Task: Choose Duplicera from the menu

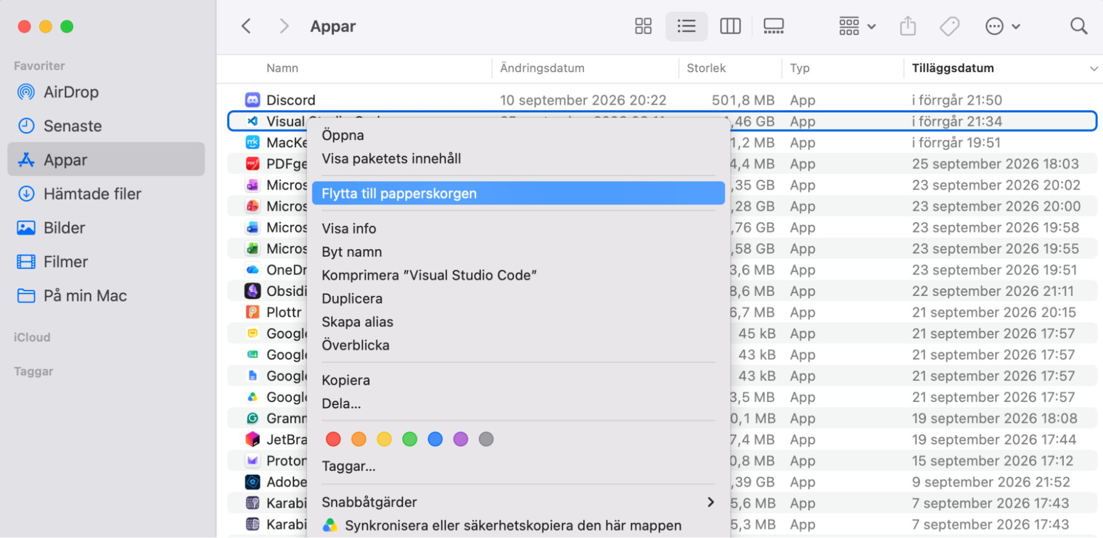Action: pyautogui.click(x=518, y=298)
